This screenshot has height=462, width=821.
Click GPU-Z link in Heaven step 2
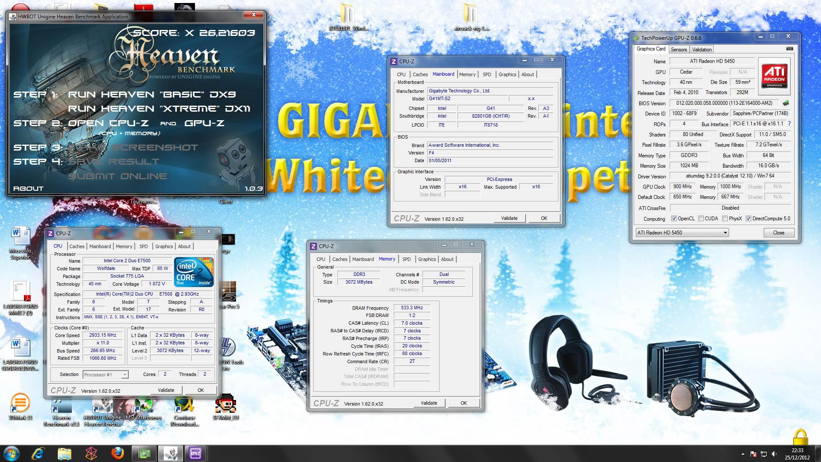204,123
